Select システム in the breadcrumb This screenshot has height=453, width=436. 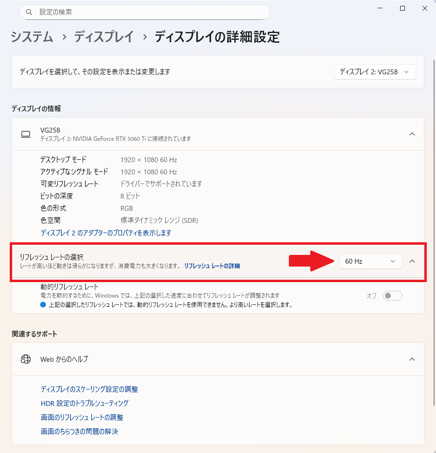[x=31, y=37]
